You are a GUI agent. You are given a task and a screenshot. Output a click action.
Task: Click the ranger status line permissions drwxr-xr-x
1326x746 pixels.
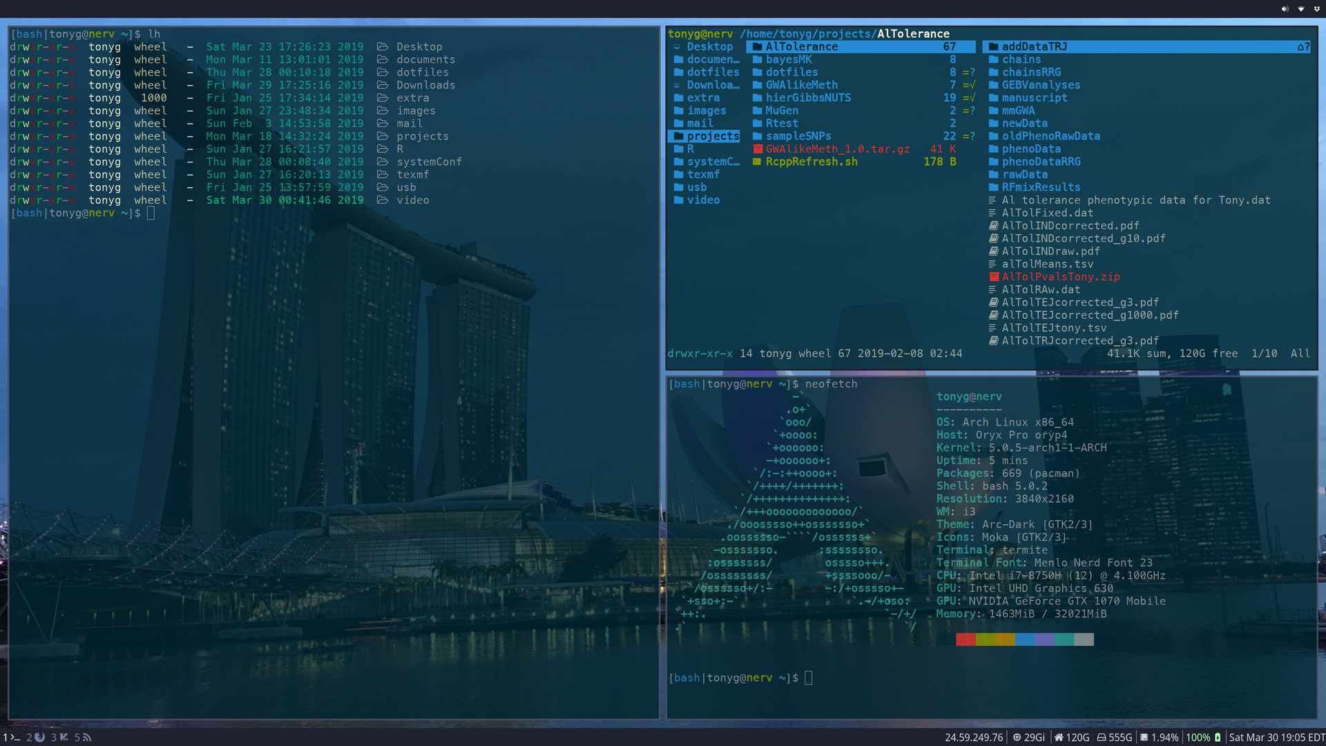click(x=700, y=354)
